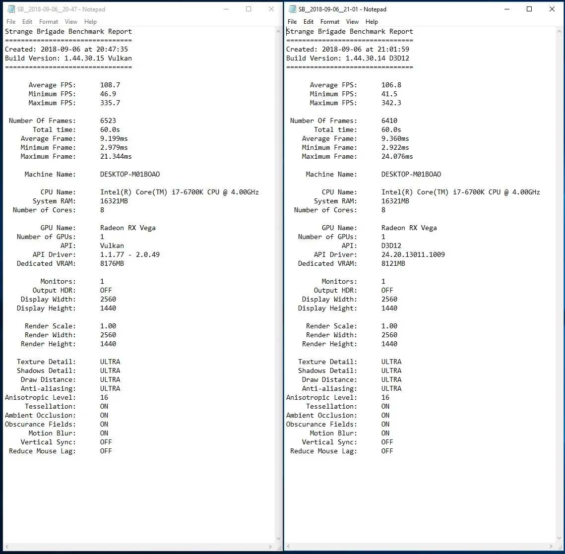
Task: Click the API Driver value 1.1.77 - 2.0.49
Action: click(130, 254)
